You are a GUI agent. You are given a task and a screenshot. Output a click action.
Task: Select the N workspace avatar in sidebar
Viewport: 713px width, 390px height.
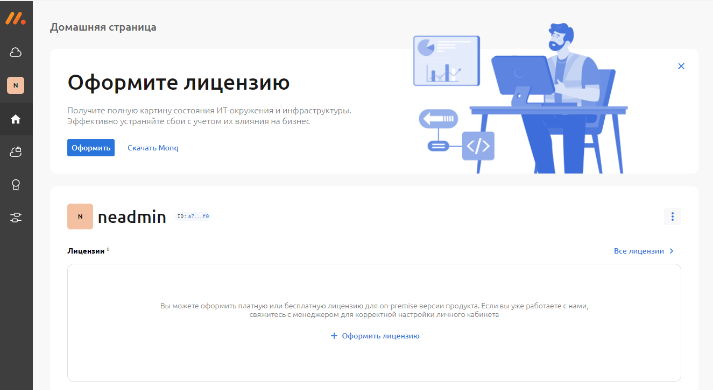[16, 85]
